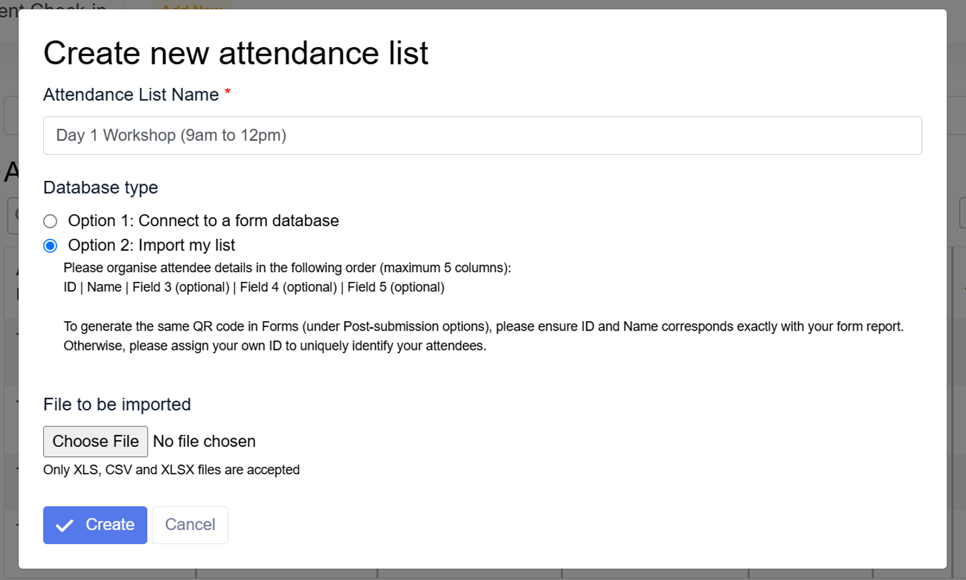Submit with the blue Create button
The height and width of the screenshot is (580, 966).
pyautogui.click(x=95, y=525)
